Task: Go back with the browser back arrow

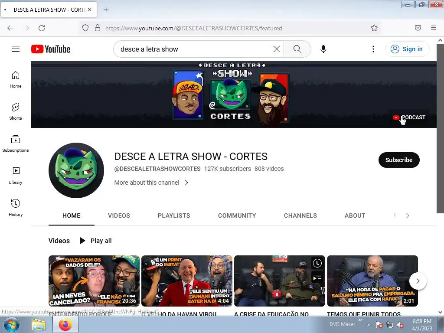Action: [x=10, y=28]
